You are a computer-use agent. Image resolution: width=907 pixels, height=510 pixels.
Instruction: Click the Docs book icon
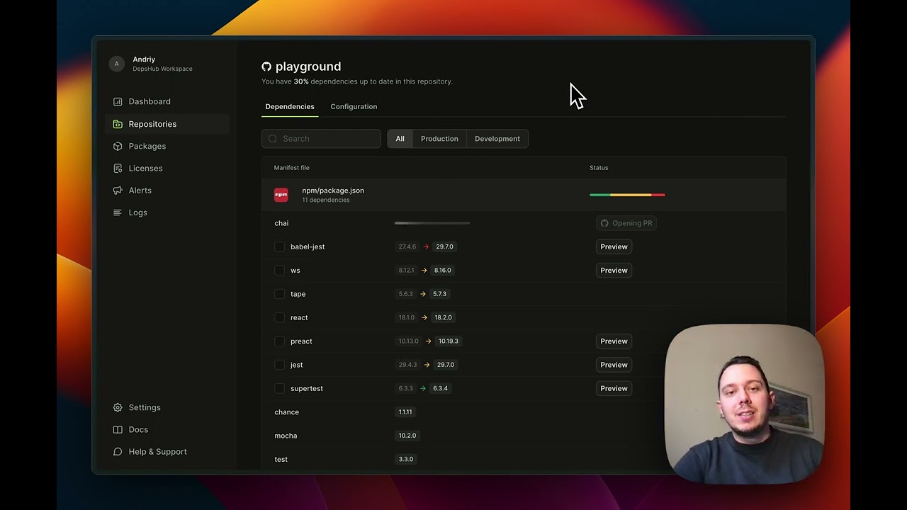(x=118, y=429)
